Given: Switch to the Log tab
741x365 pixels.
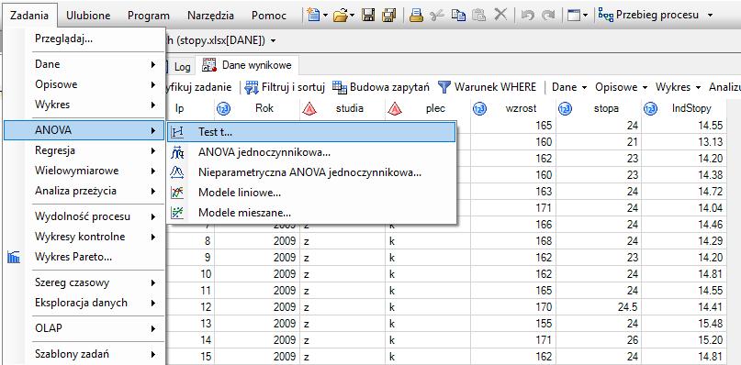Looking at the screenshot, I should (x=182, y=67).
